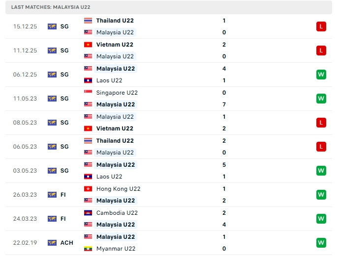The image size is (338, 256).
Task: Click the green W badge for 06.12.25
Action: (x=321, y=75)
